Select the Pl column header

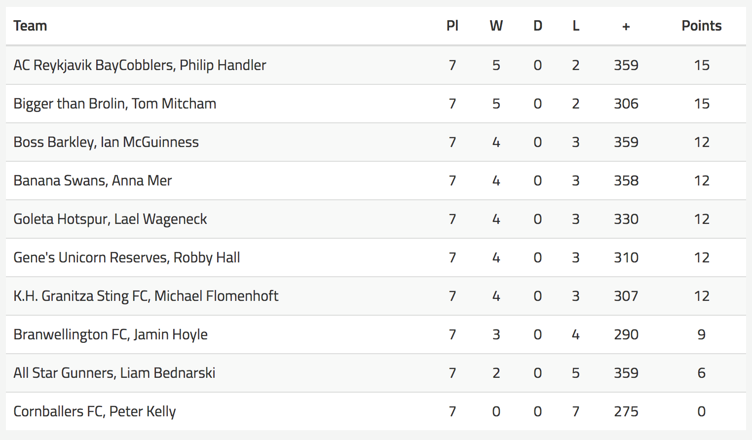tap(452, 26)
